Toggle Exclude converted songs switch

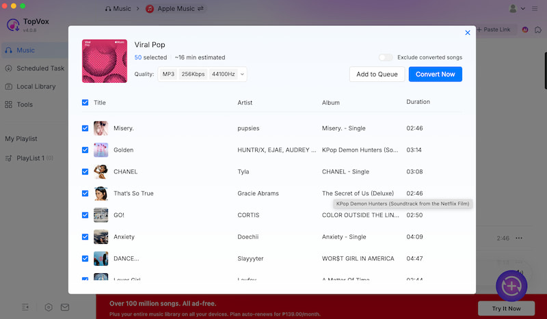tap(386, 57)
